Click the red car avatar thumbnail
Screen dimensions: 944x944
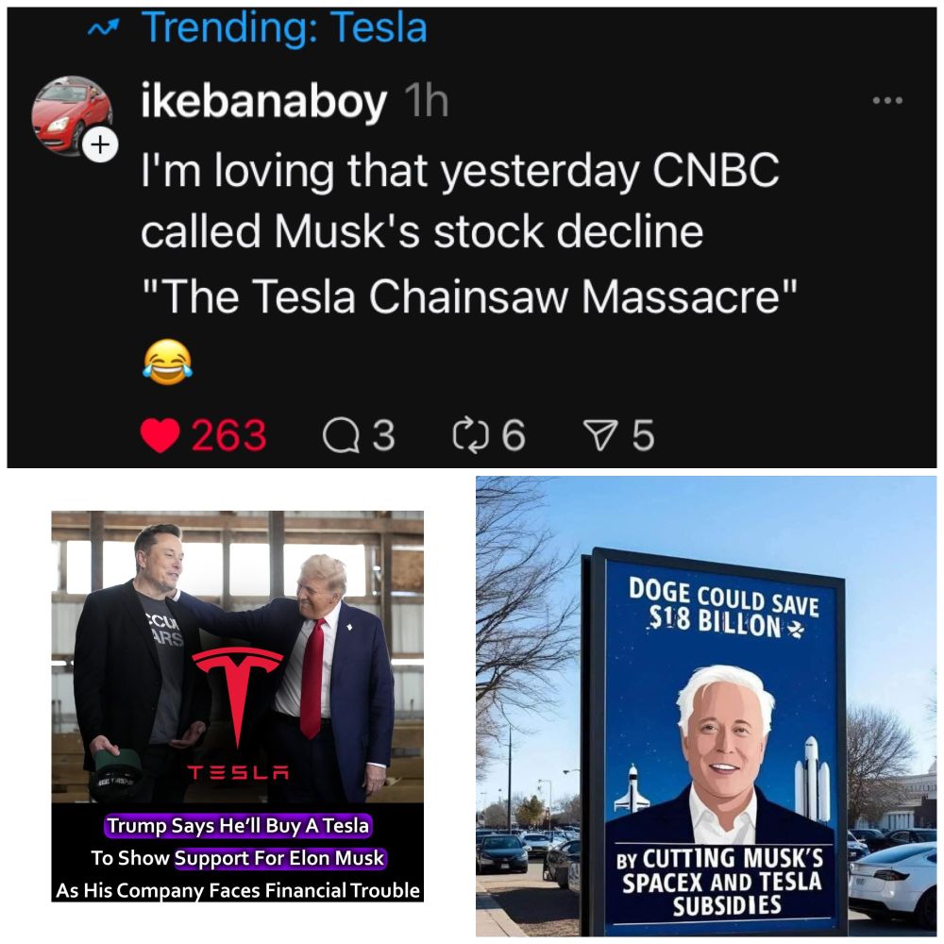tap(74, 113)
